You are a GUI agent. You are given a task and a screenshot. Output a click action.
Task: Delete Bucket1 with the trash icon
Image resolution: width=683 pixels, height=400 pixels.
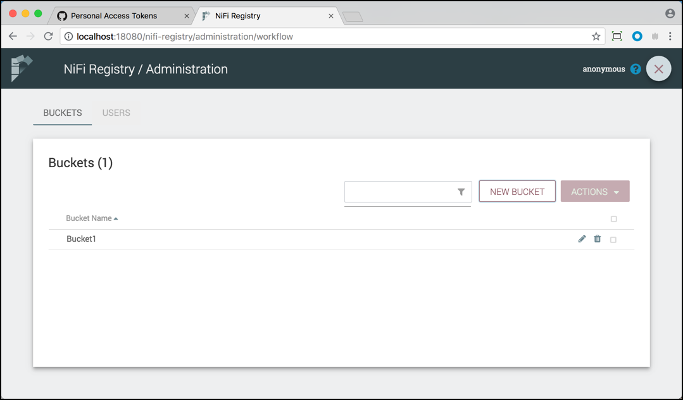[597, 239]
